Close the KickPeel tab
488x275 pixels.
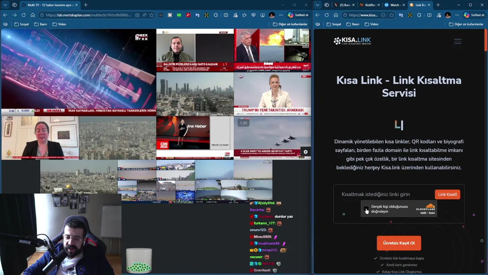click(x=378, y=5)
